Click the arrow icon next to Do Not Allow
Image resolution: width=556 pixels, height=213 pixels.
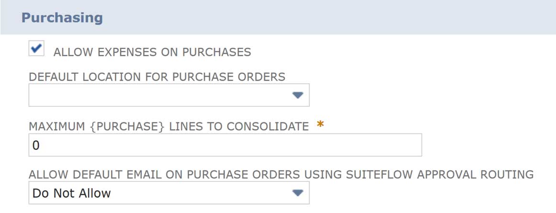coord(298,193)
